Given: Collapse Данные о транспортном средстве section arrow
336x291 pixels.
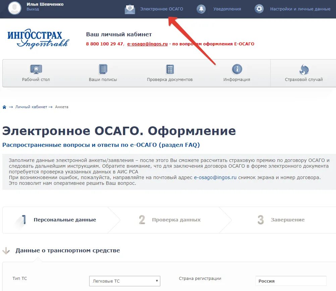Looking at the screenshot, I should tap(6, 251).
